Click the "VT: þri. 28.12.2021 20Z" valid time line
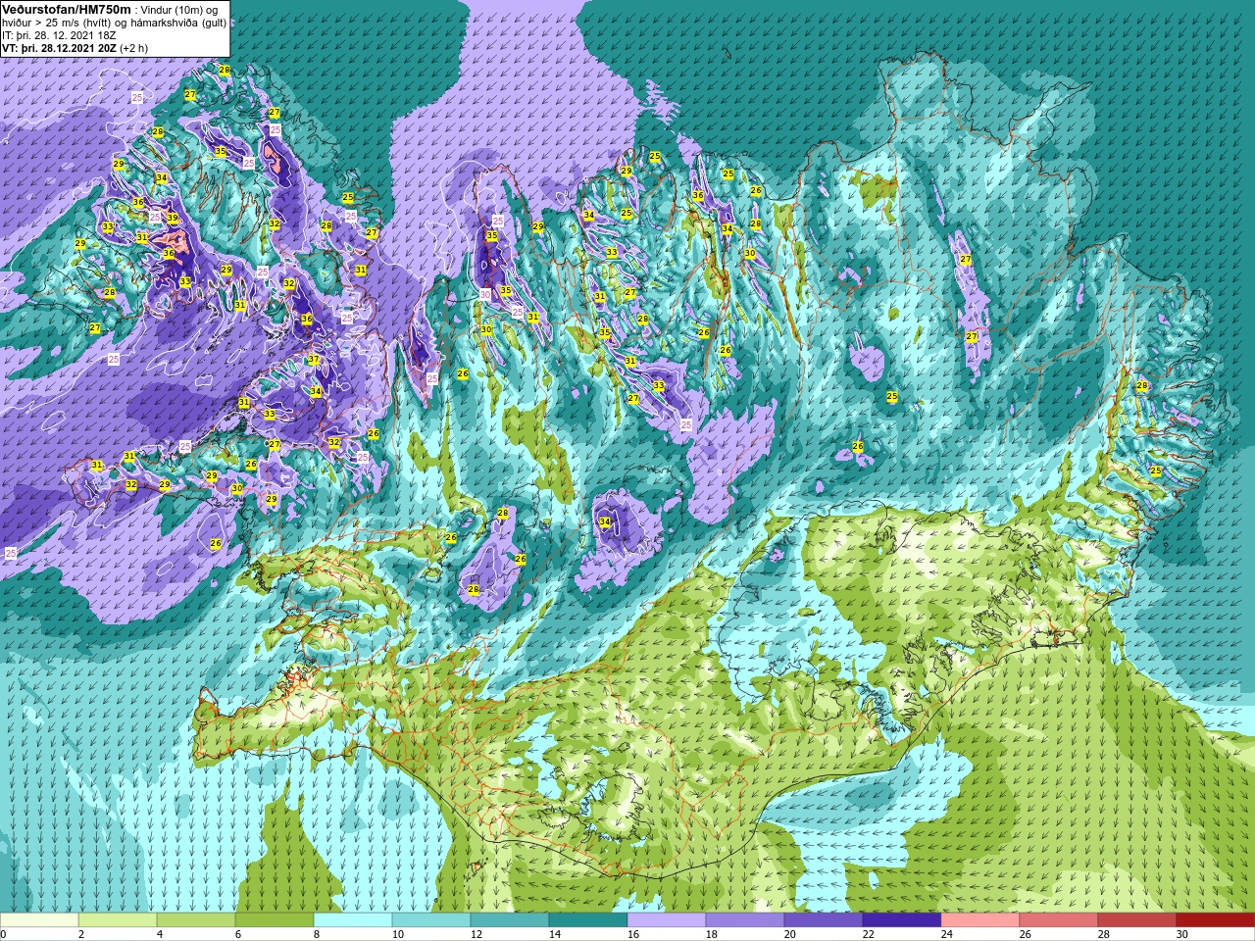This screenshot has height=941, width=1255. (60, 47)
